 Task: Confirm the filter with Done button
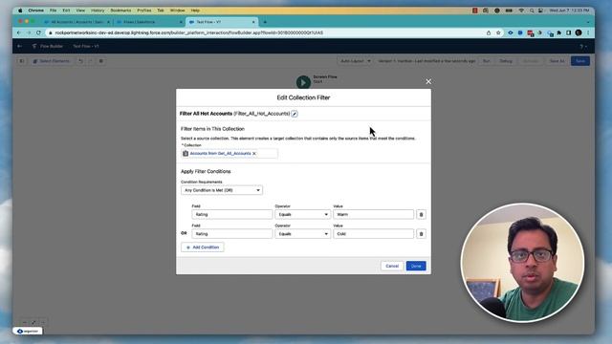416,266
